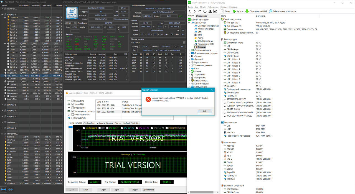This screenshot has height=194, width=355.
Task: Open stability test Preferences
Action: (149, 190)
